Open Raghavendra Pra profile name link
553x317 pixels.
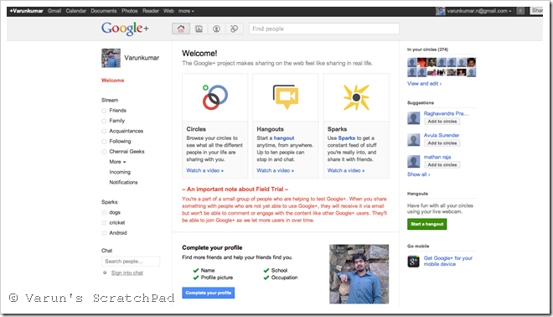pos(446,114)
